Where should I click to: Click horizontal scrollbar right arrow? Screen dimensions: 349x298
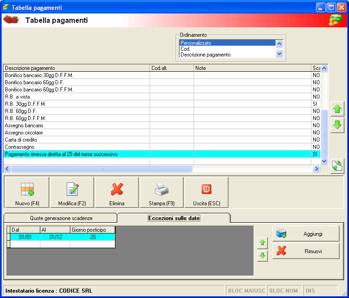[x=316, y=168]
